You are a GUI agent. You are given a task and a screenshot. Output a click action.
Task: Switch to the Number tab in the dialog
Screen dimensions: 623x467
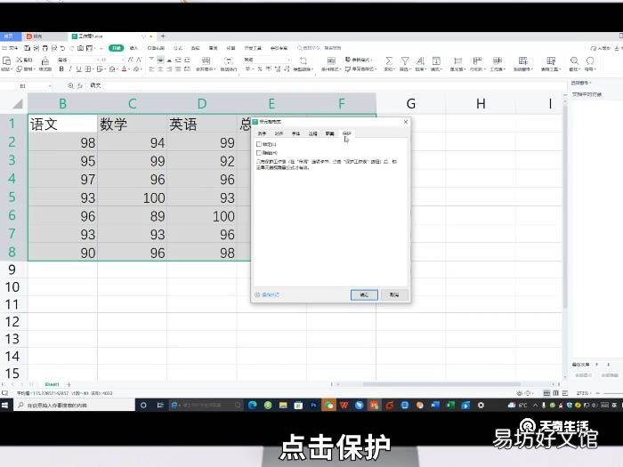pyautogui.click(x=262, y=133)
